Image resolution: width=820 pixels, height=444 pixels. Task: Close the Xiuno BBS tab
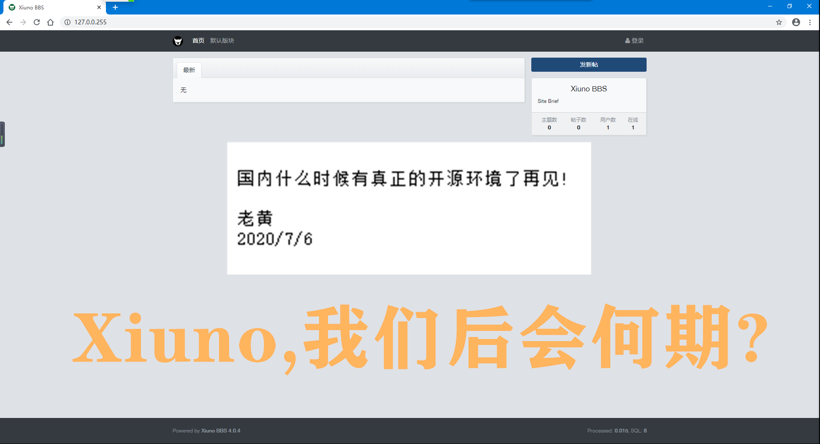tap(99, 7)
